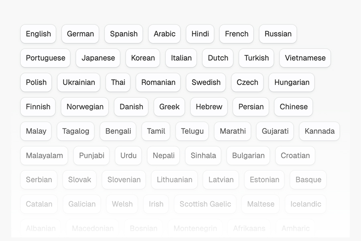
Task: Pick the Malayalam language chip
Action: point(44,155)
